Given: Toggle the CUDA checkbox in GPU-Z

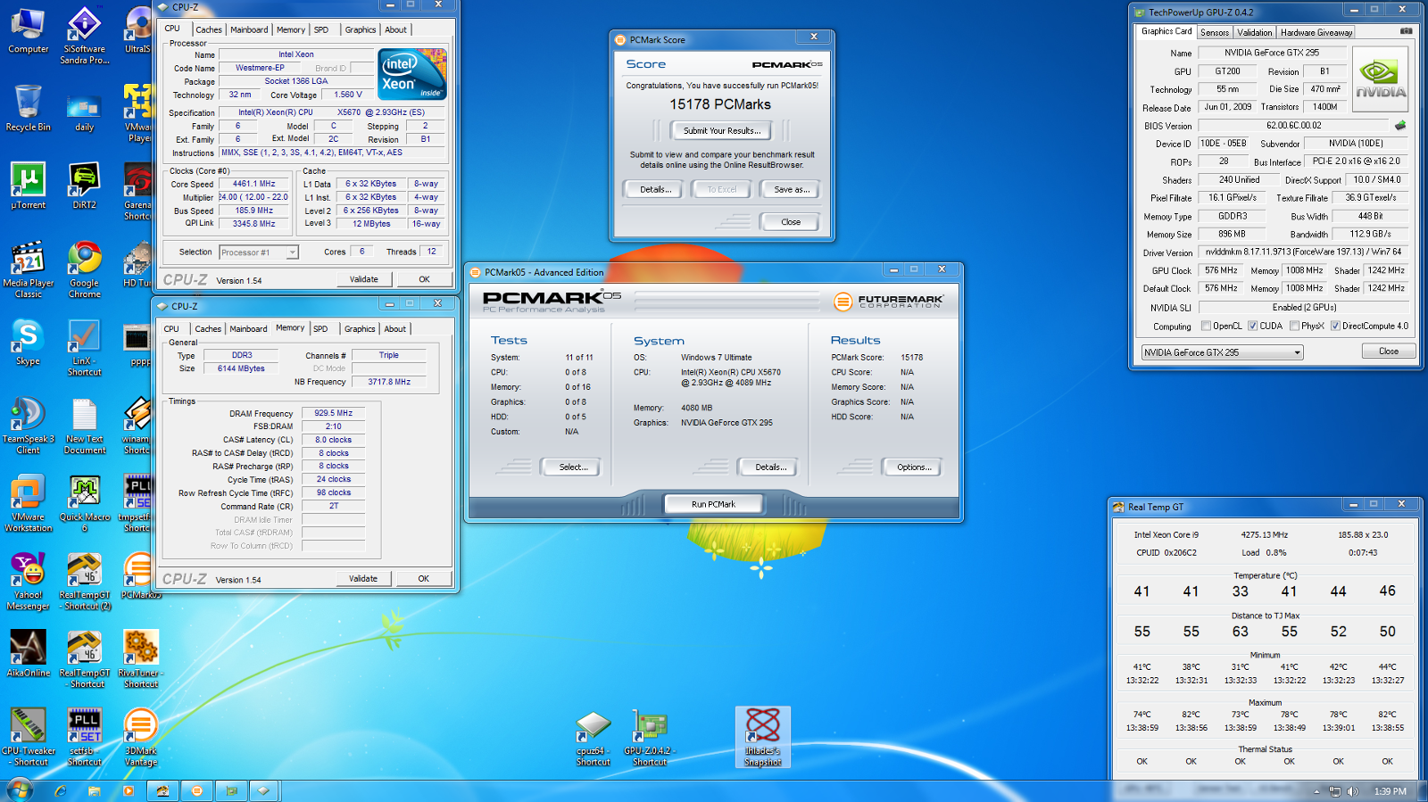Looking at the screenshot, I should 1252,326.
